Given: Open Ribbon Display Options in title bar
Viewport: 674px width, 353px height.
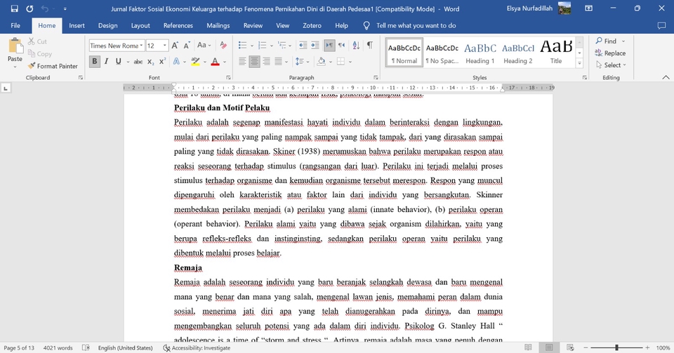Looking at the screenshot, I should click(x=589, y=8).
